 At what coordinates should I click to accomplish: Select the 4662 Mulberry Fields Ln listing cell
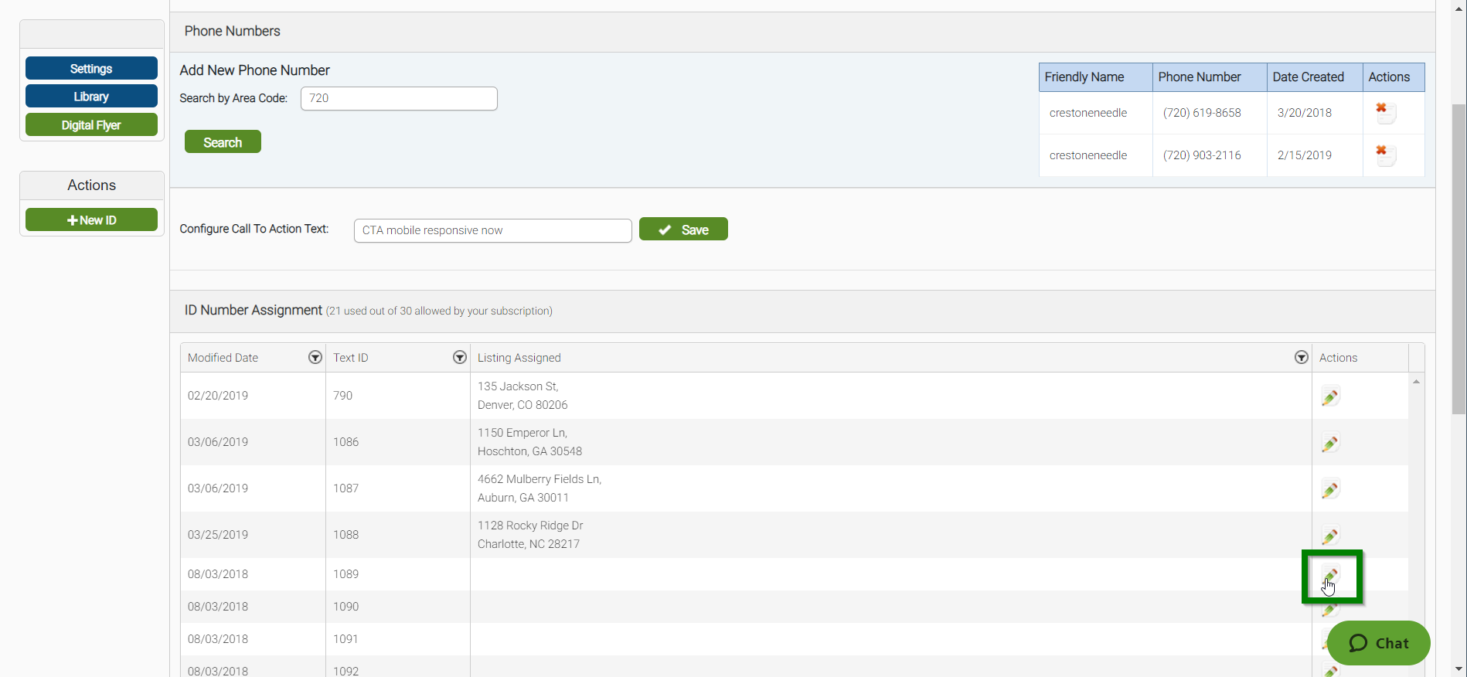coord(890,488)
